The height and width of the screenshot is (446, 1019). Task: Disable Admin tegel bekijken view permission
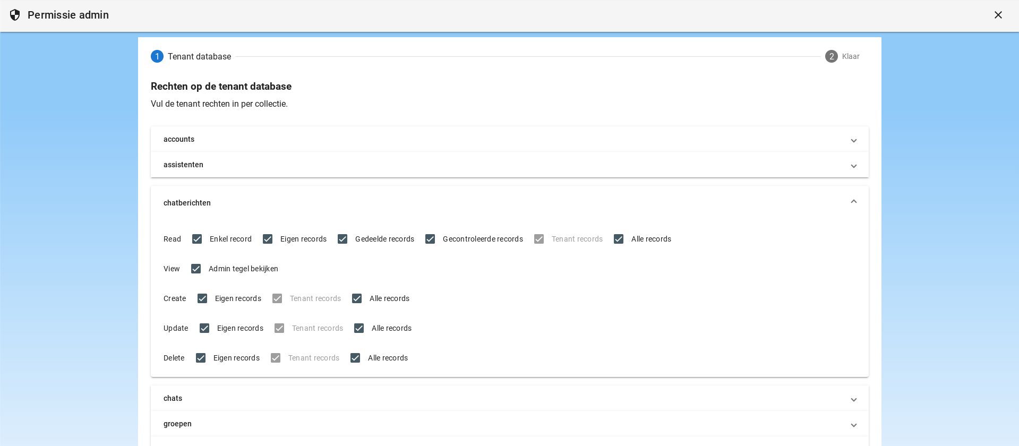196,269
